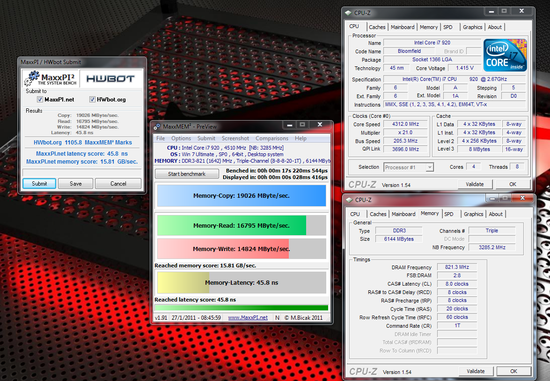Viewport: 550px width, 381px height.
Task: Close the MaxxMEM² PreView window
Action: point(320,125)
